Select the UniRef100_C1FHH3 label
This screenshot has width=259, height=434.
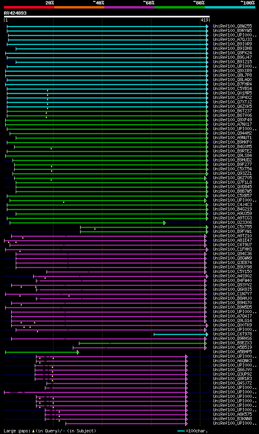click(232, 249)
